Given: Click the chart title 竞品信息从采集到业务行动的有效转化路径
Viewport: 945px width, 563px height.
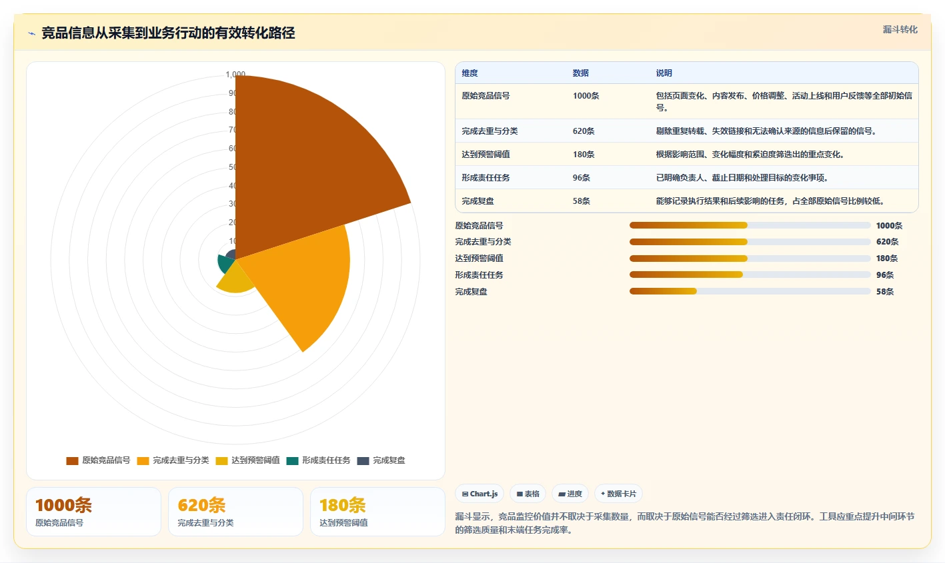Looking at the screenshot, I should tap(168, 33).
